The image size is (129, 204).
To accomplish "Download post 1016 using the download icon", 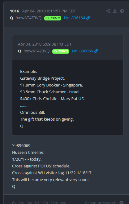I will (115, 11).
